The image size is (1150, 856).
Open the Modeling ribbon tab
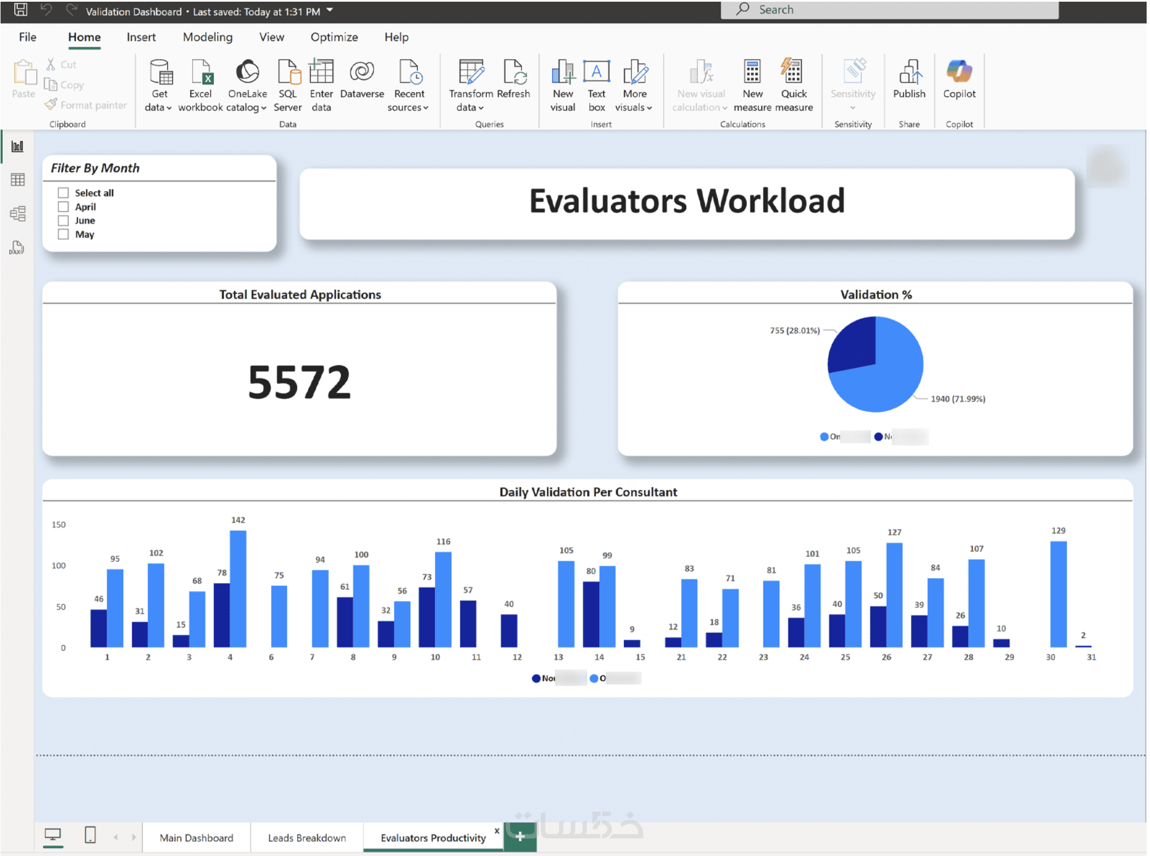pyautogui.click(x=208, y=37)
